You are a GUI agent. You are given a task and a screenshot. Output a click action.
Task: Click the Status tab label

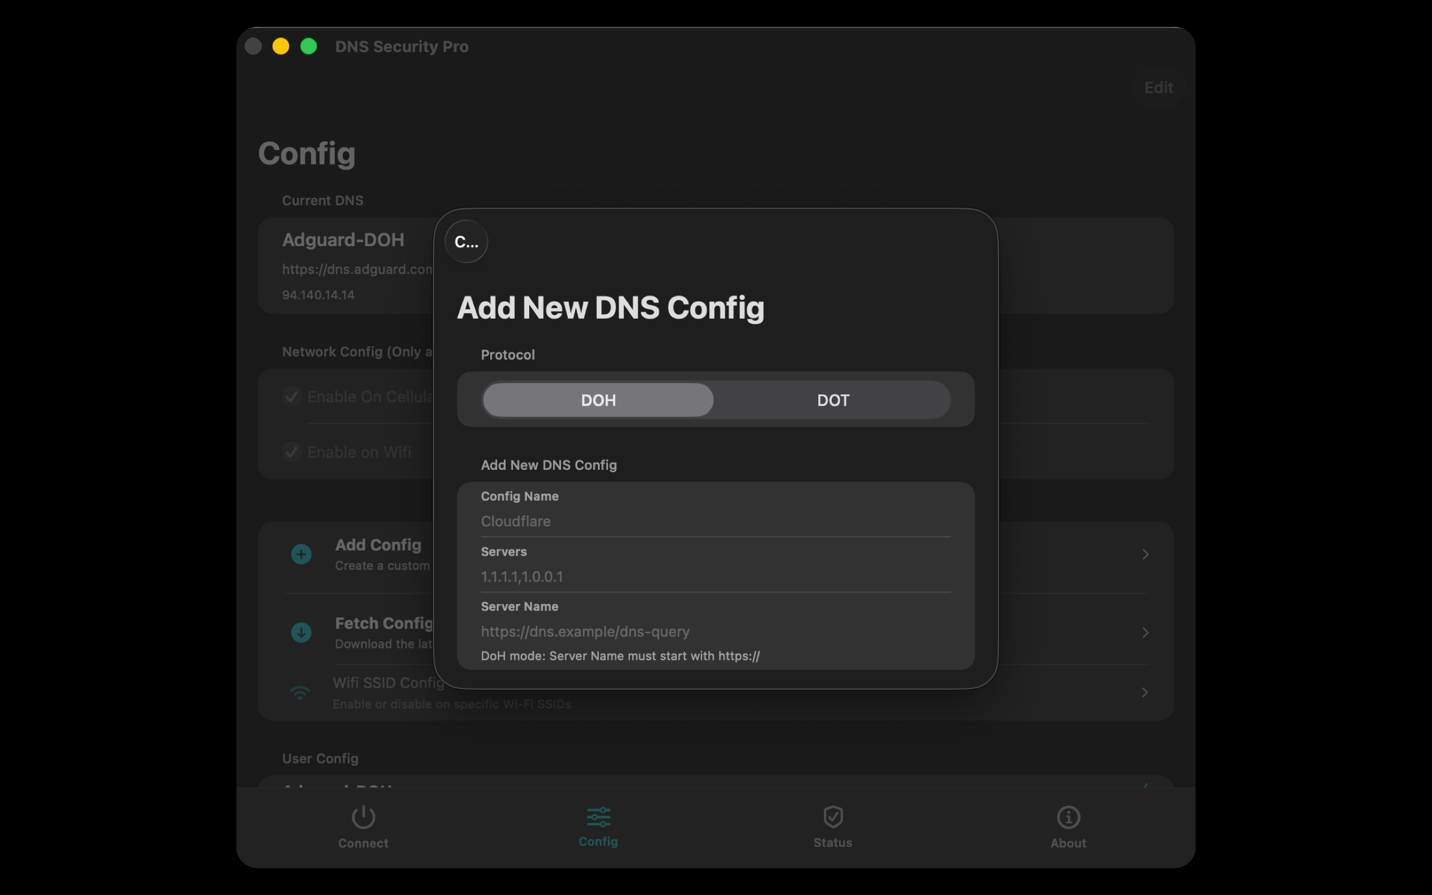[832, 842]
